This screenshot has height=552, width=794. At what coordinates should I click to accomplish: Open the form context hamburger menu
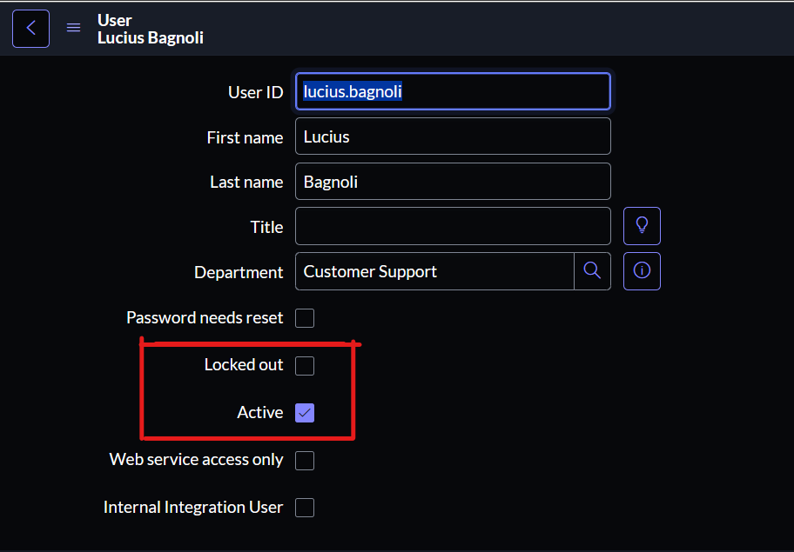73,27
